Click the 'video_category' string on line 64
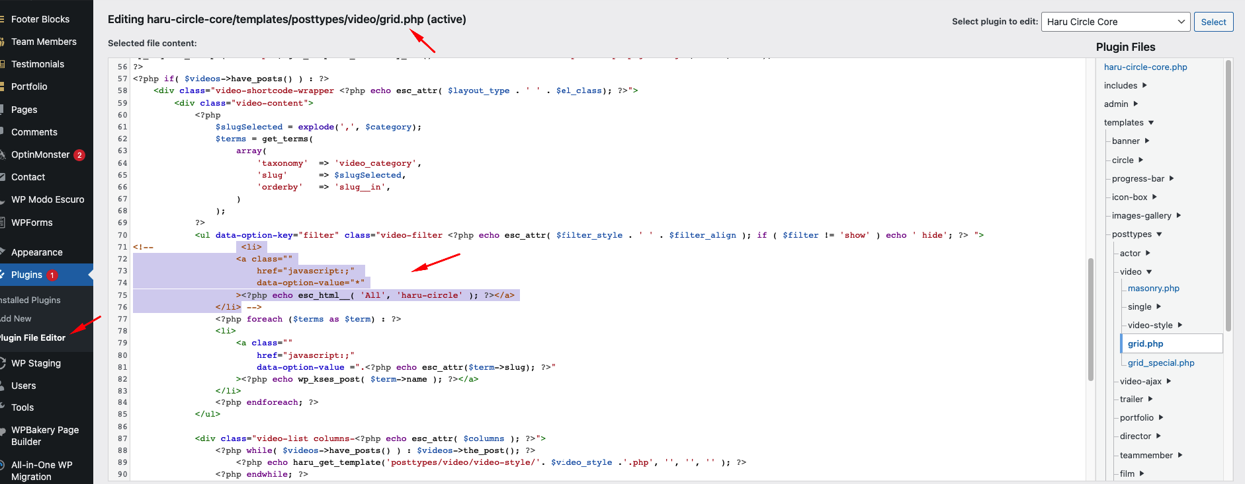Viewport: 1245px width, 484px height. [x=375, y=163]
